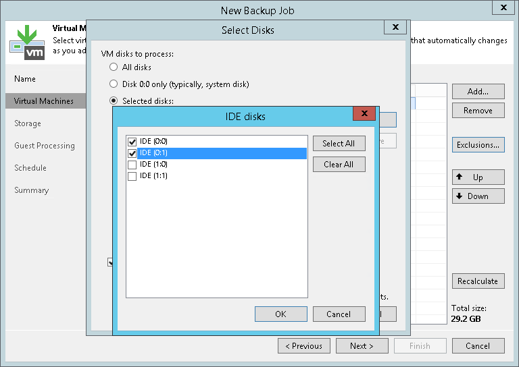Go back with the Previous button
519x367 pixels.
(x=304, y=345)
